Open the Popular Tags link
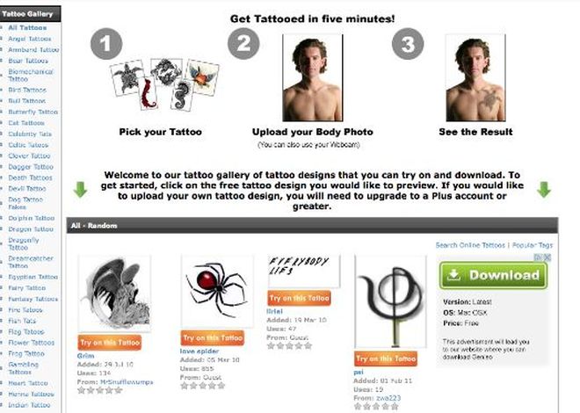 click(x=533, y=245)
